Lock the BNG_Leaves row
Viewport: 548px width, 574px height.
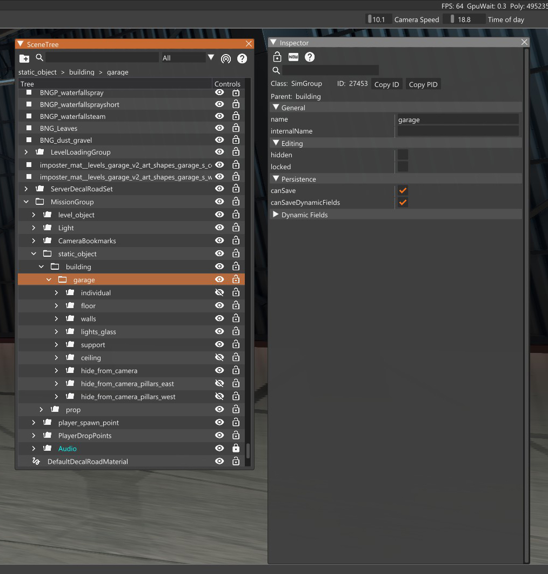(236, 128)
